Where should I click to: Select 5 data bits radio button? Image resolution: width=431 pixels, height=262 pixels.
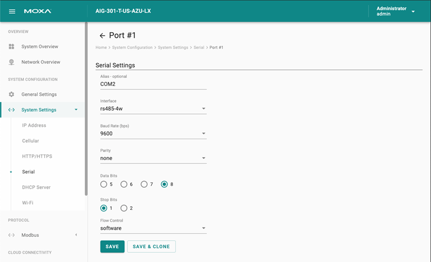coord(104,184)
